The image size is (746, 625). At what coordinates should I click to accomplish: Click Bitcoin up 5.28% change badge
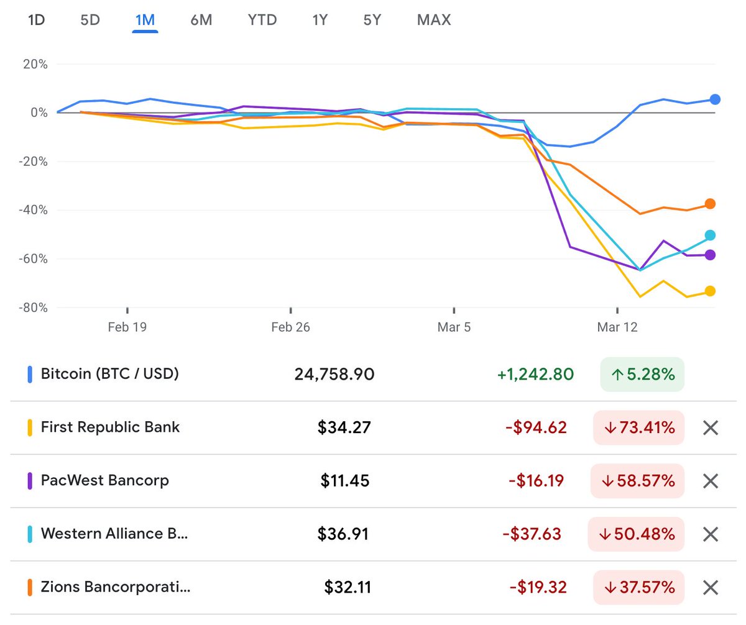[x=642, y=375]
